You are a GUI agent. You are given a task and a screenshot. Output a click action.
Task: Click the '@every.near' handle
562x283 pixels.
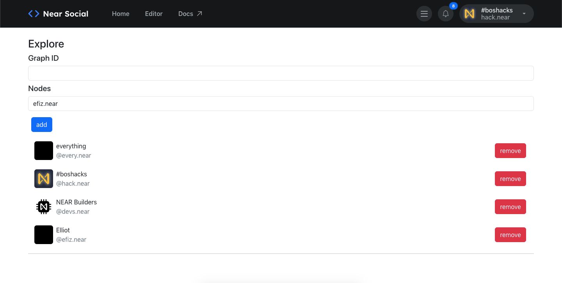coord(74,155)
